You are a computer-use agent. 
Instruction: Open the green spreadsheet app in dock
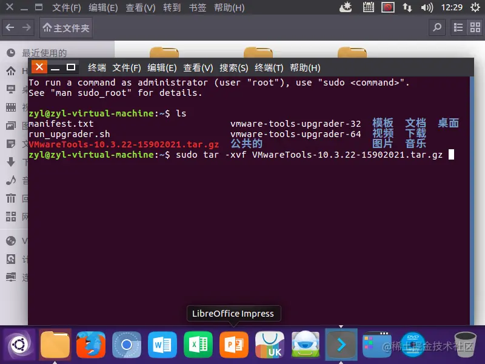[198, 345]
